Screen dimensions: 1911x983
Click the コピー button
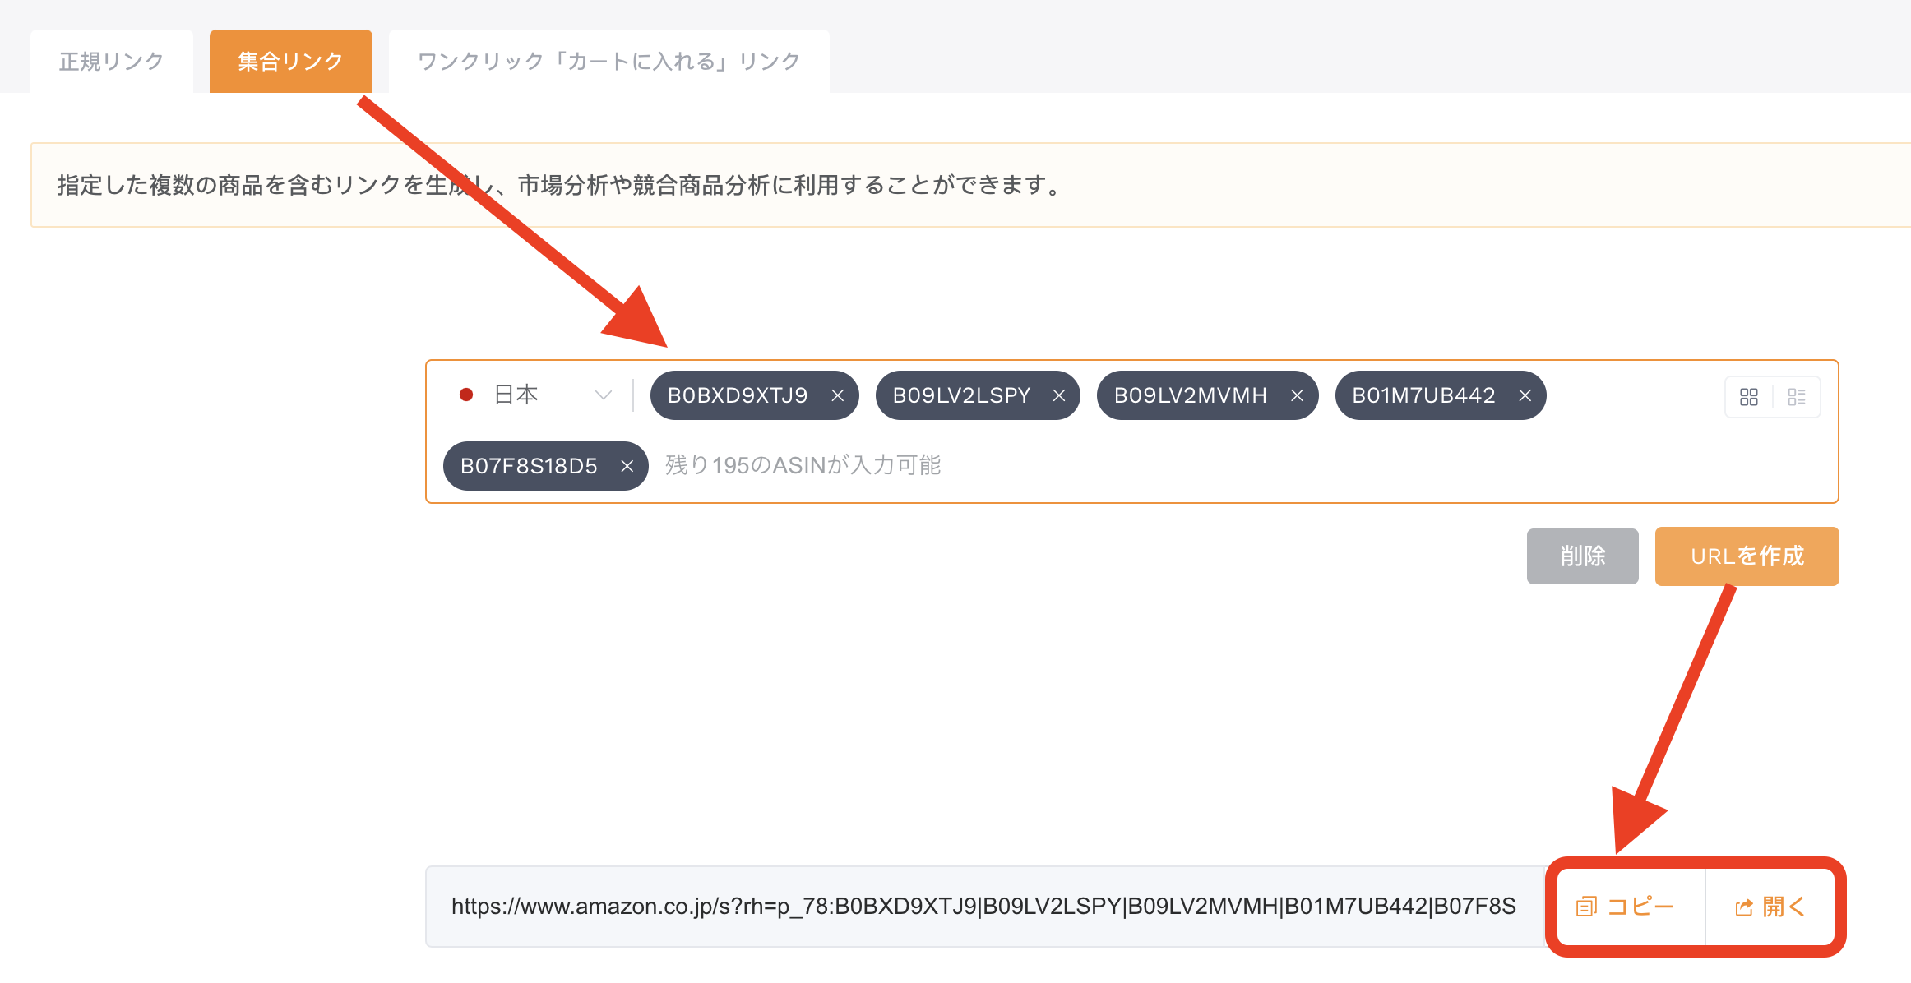click(x=1626, y=907)
